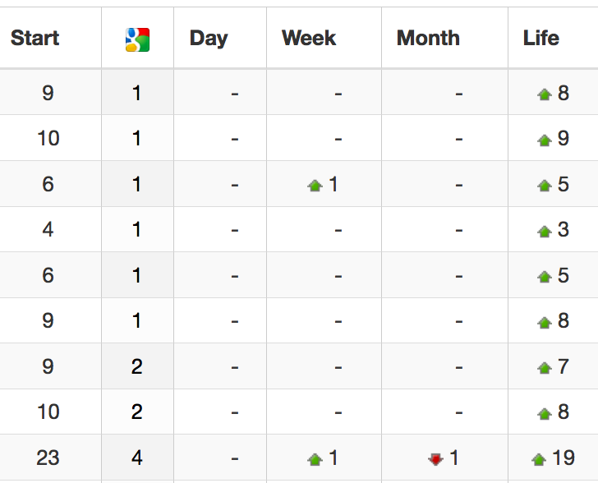Sort table by the Start column header
The image size is (598, 483).
pos(34,38)
